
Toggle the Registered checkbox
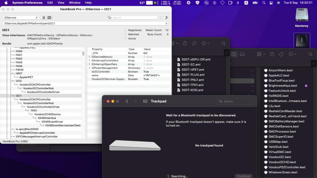[125, 30]
